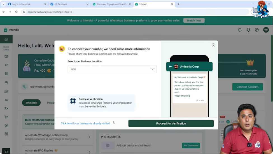Image resolution: width=273 pixels, height=154 pixels.
Task: Open the contacts book icon in sidebar
Action: pyautogui.click(x=6, y=73)
